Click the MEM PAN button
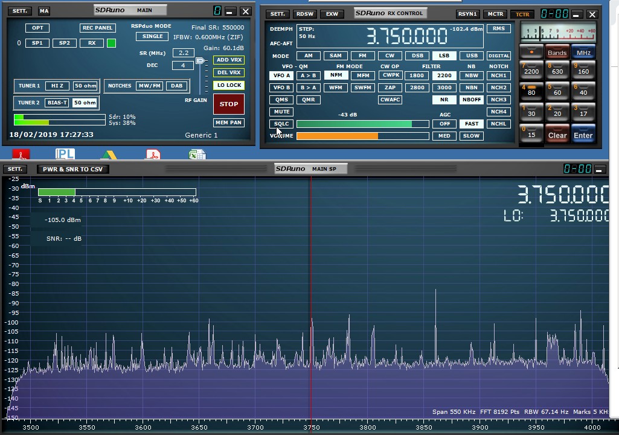Screen dimensions: 619x435 click(x=228, y=122)
